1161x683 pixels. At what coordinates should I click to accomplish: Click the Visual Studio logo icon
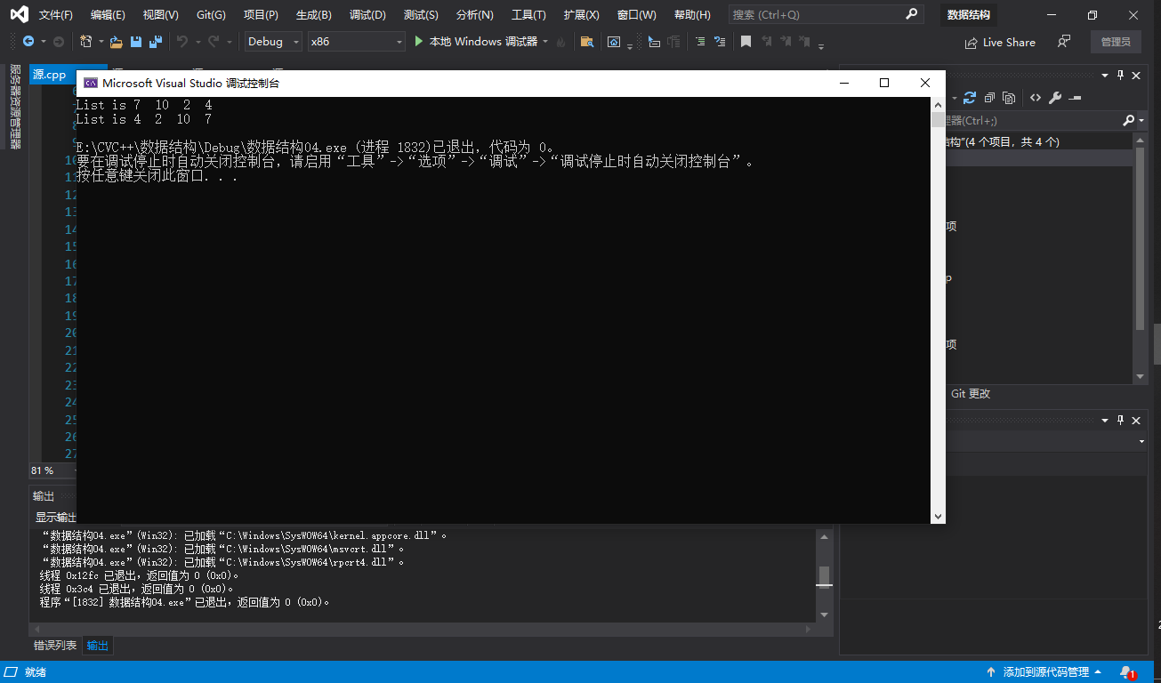19,14
